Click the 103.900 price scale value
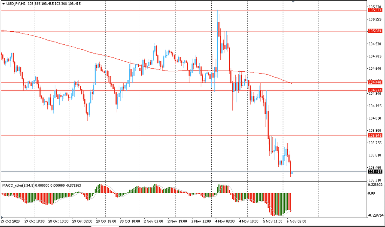Image resolution: width=385 pixels, height=227 pixels. 375,130
